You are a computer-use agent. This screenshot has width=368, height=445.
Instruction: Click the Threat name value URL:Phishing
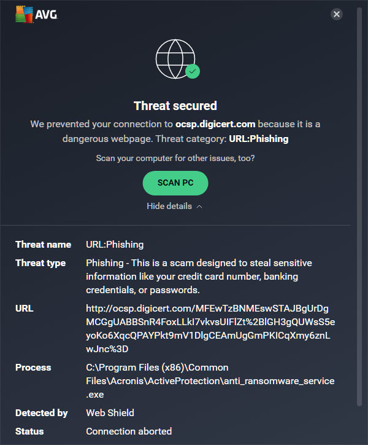click(115, 245)
